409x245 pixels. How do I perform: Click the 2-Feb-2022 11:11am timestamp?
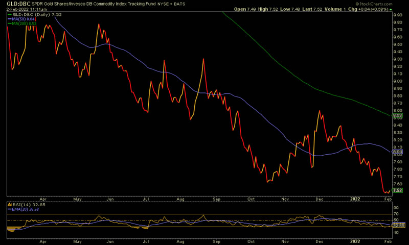20,9
